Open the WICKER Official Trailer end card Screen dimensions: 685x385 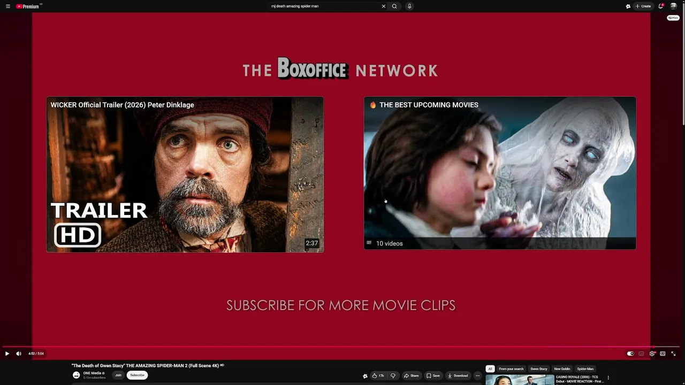(x=185, y=174)
